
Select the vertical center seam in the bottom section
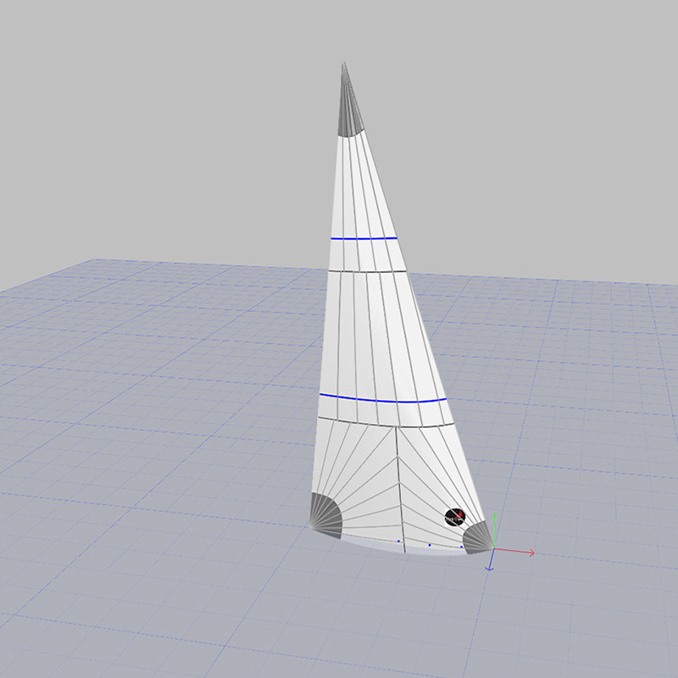click(x=400, y=487)
